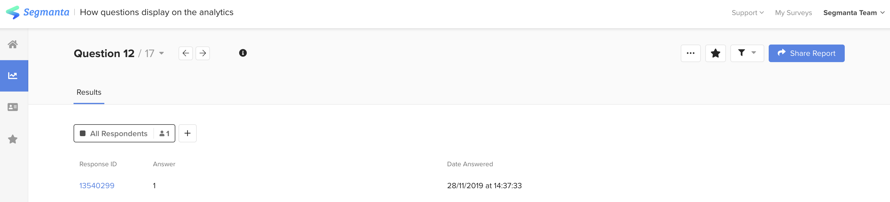Go to previous question arrow
This screenshot has height=202, width=890.
click(185, 53)
